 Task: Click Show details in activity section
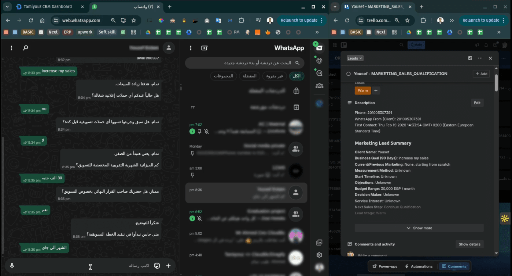pyautogui.click(x=469, y=244)
